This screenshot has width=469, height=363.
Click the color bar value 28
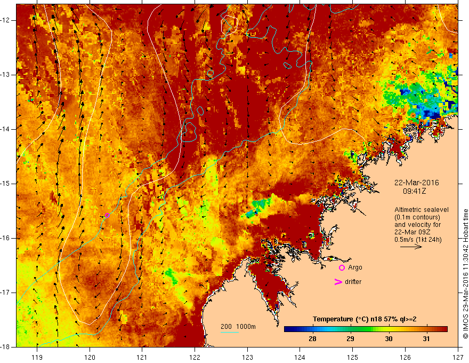312,339
